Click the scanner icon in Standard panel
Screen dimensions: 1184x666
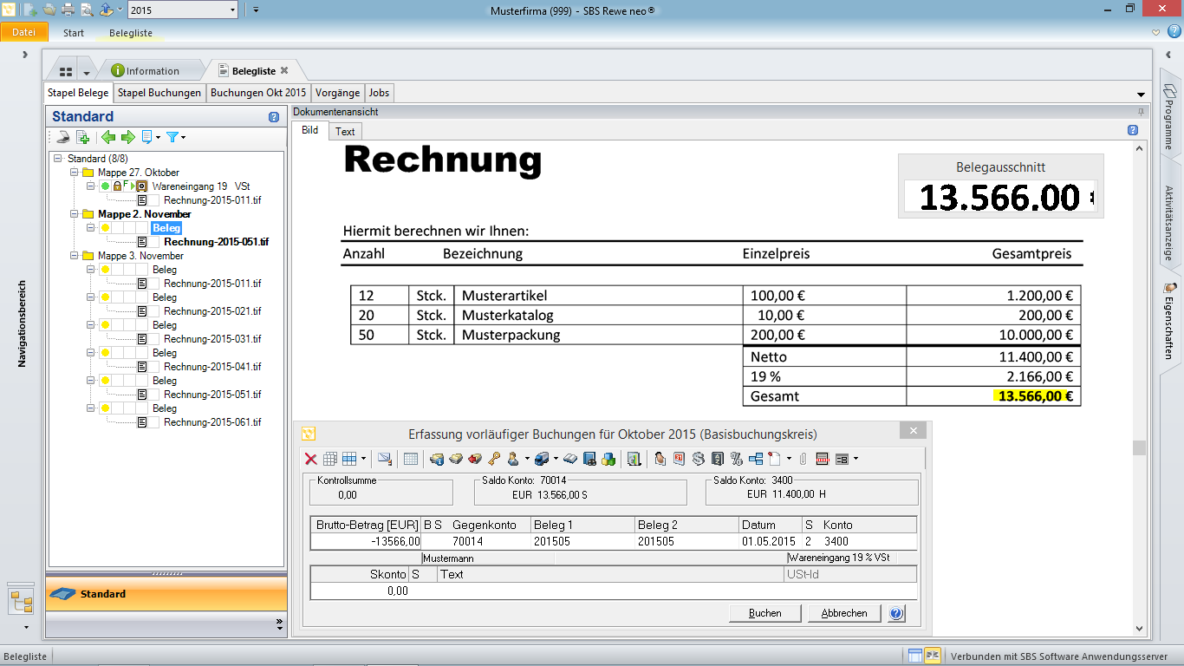[63, 137]
